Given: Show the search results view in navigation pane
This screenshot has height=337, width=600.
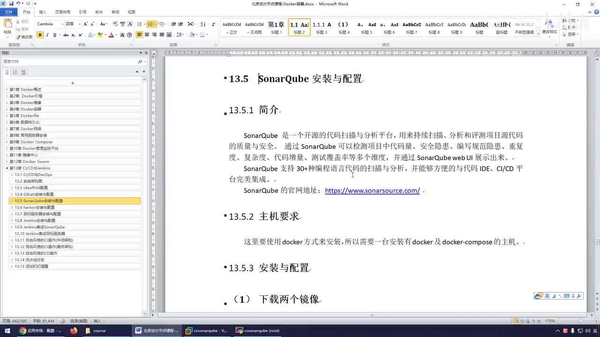Looking at the screenshot, I should [23, 72].
